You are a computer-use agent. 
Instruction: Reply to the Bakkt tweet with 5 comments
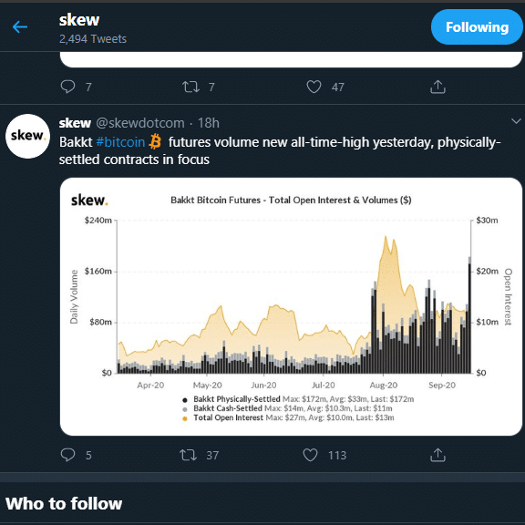pyautogui.click(x=68, y=455)
